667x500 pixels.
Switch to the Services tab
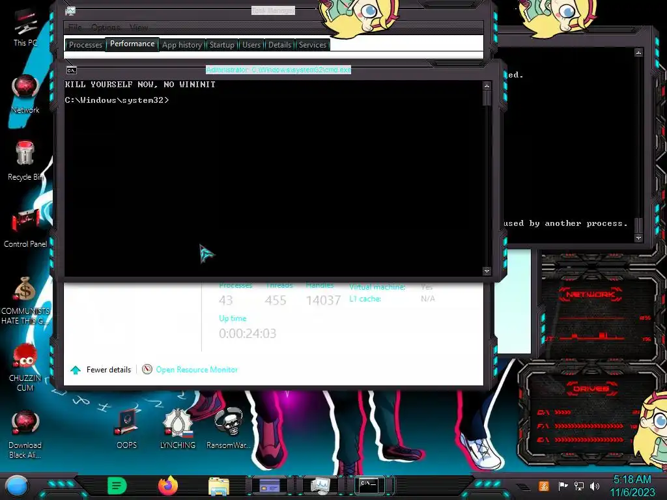point(313,45)
